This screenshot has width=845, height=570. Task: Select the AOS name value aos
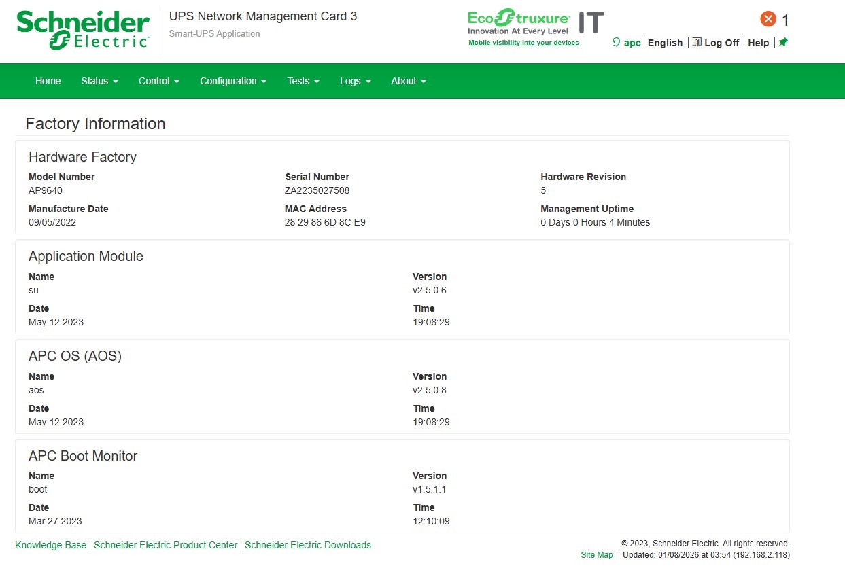[x=36, y=390]
